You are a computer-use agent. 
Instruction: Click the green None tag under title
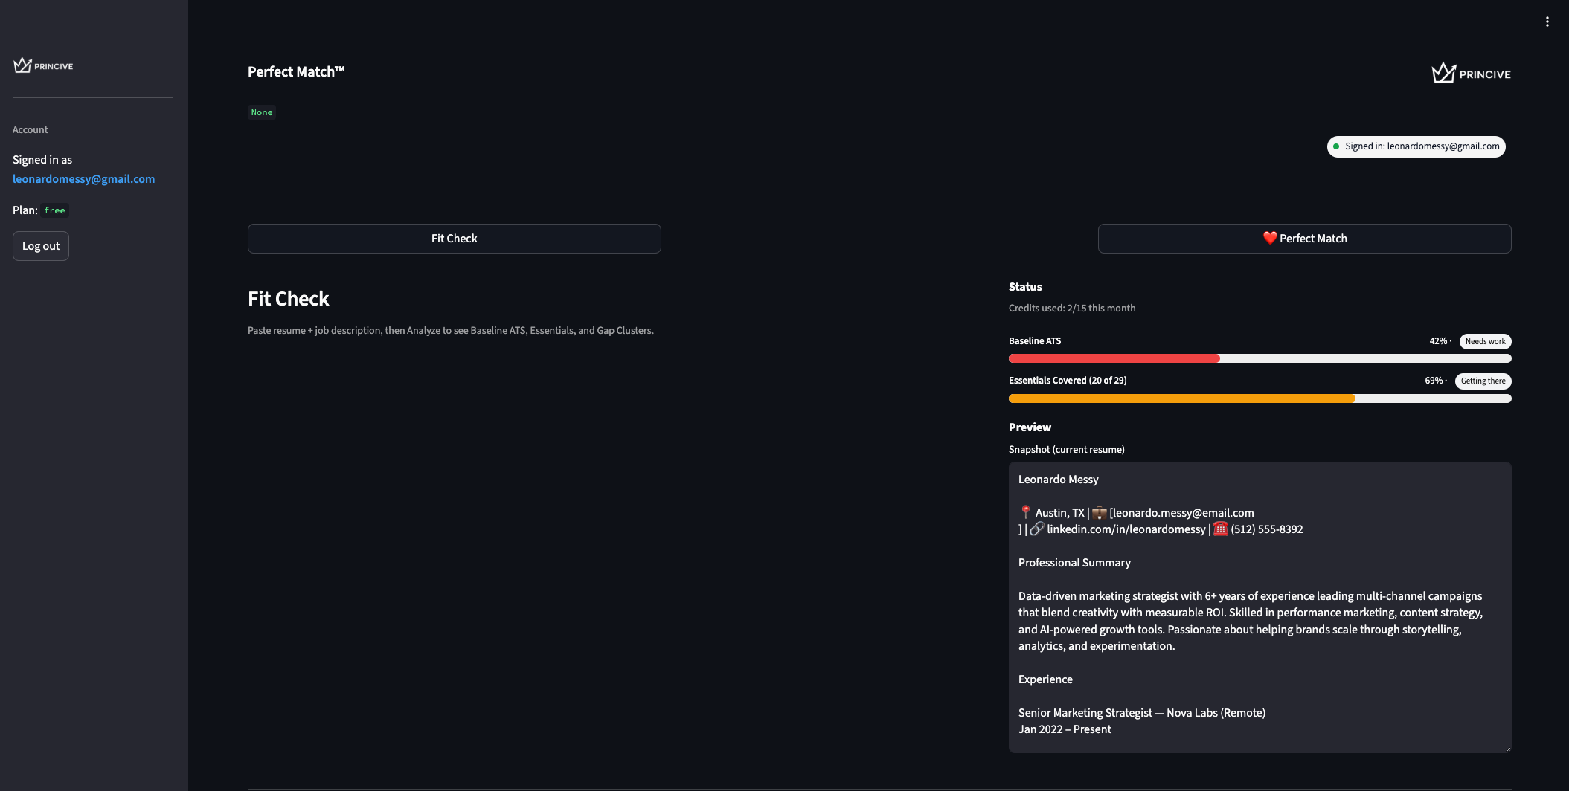[262, 112]
